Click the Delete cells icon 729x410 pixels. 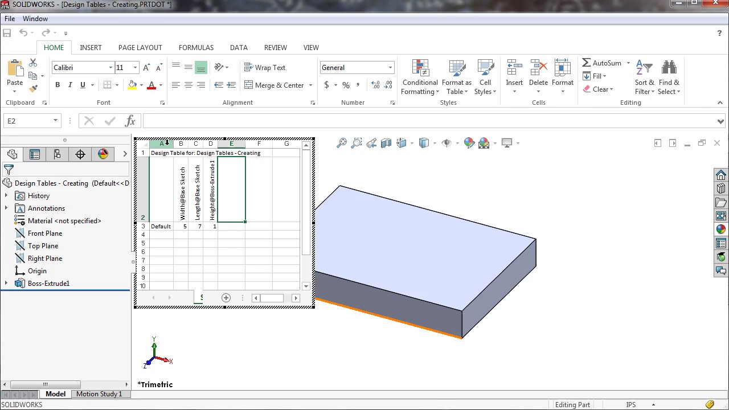[538, 68]
